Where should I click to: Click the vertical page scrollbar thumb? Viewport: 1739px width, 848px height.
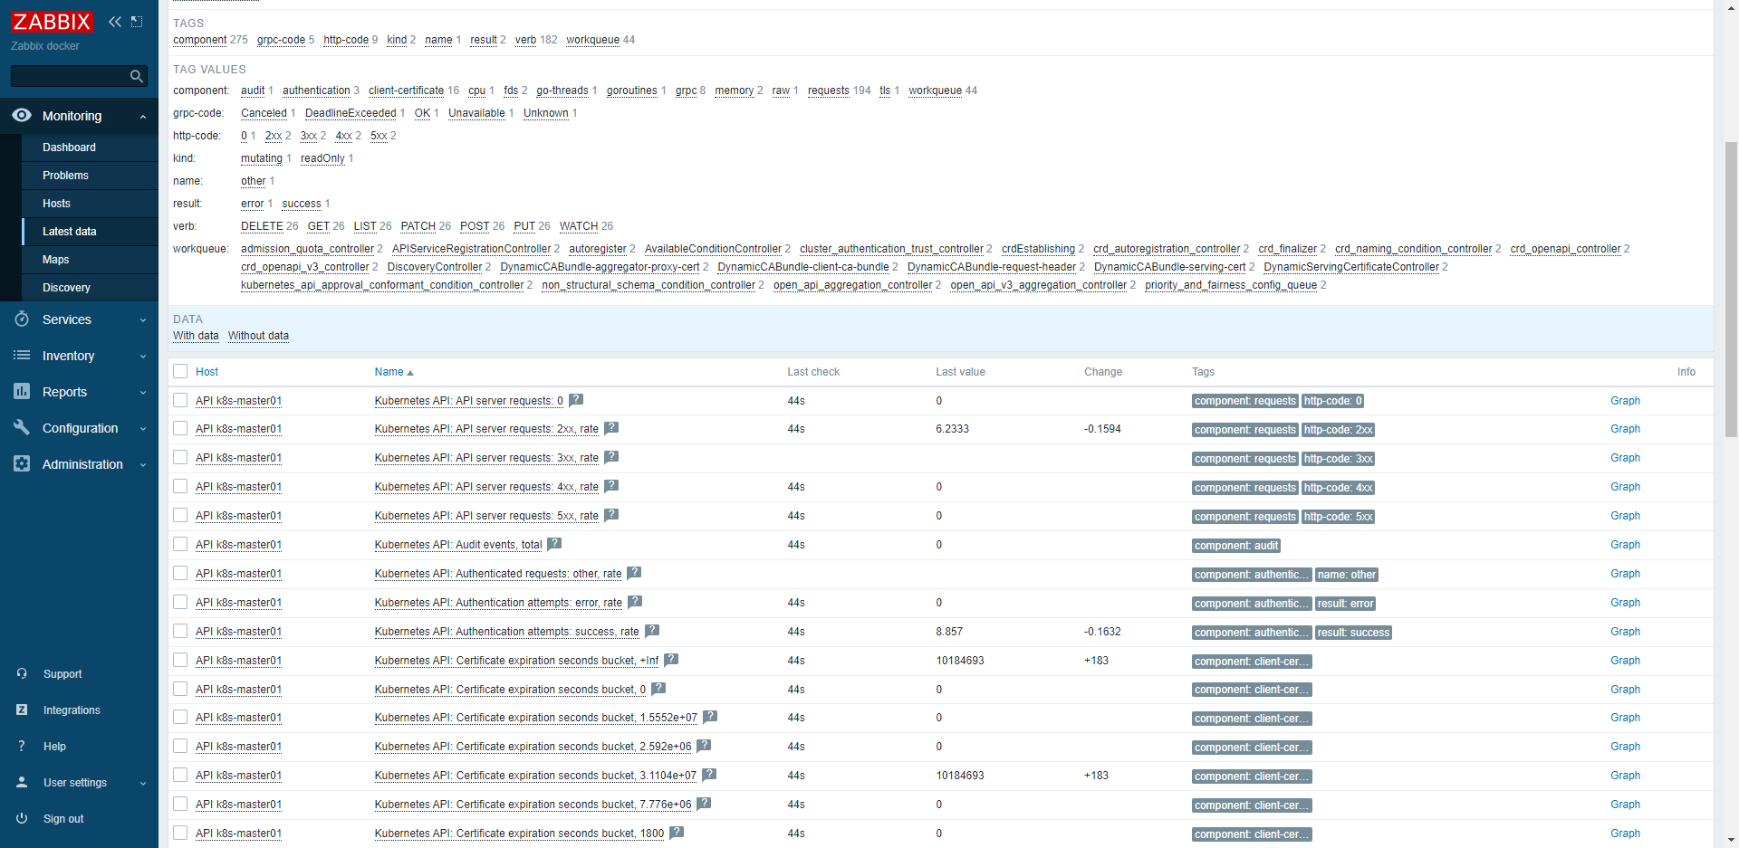1731,290
